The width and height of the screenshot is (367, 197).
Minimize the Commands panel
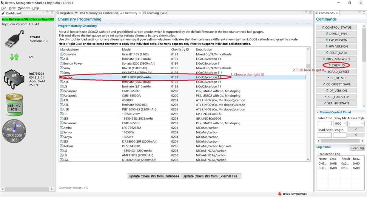tap(359, 13)
